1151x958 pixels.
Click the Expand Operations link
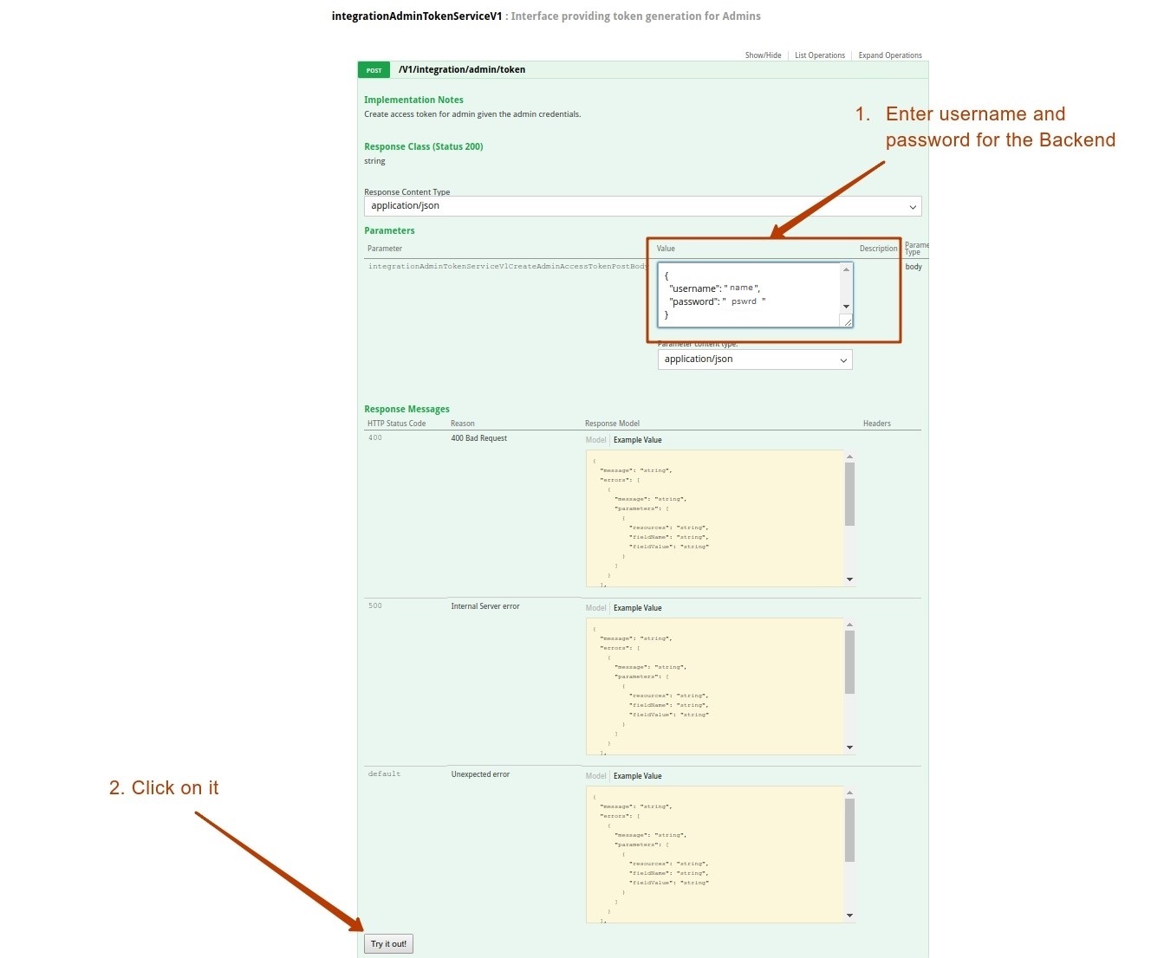[889, 55]
